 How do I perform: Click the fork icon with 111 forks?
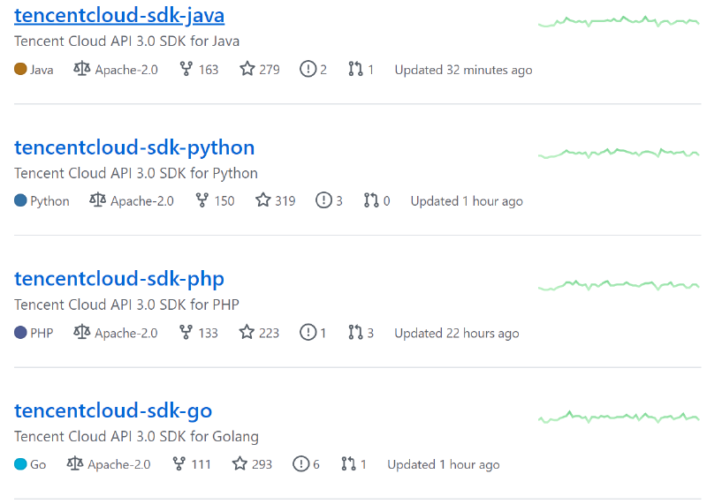(179, 464)
